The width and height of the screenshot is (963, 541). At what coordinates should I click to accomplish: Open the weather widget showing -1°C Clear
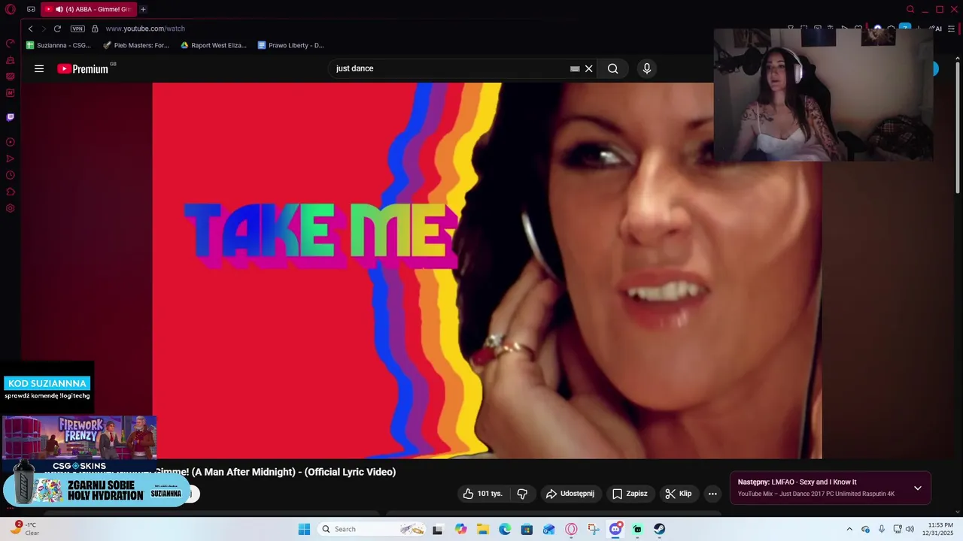coord(24,529)
